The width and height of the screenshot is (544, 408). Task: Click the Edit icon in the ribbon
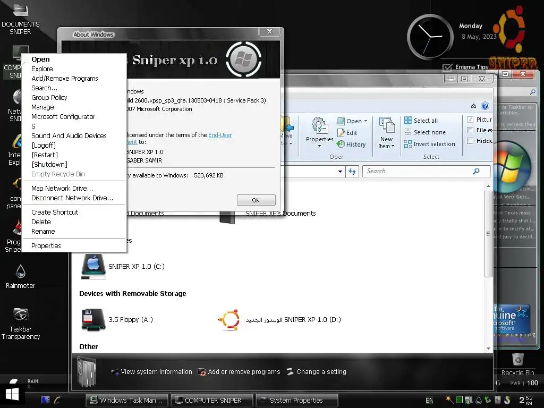341,133
